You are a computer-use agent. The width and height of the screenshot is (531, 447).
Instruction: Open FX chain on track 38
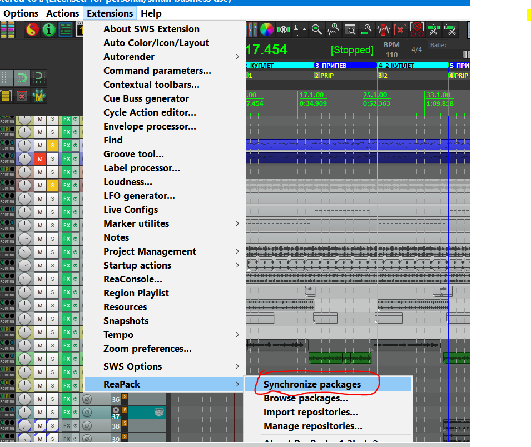pyautogui.click(x=66, y=426)
